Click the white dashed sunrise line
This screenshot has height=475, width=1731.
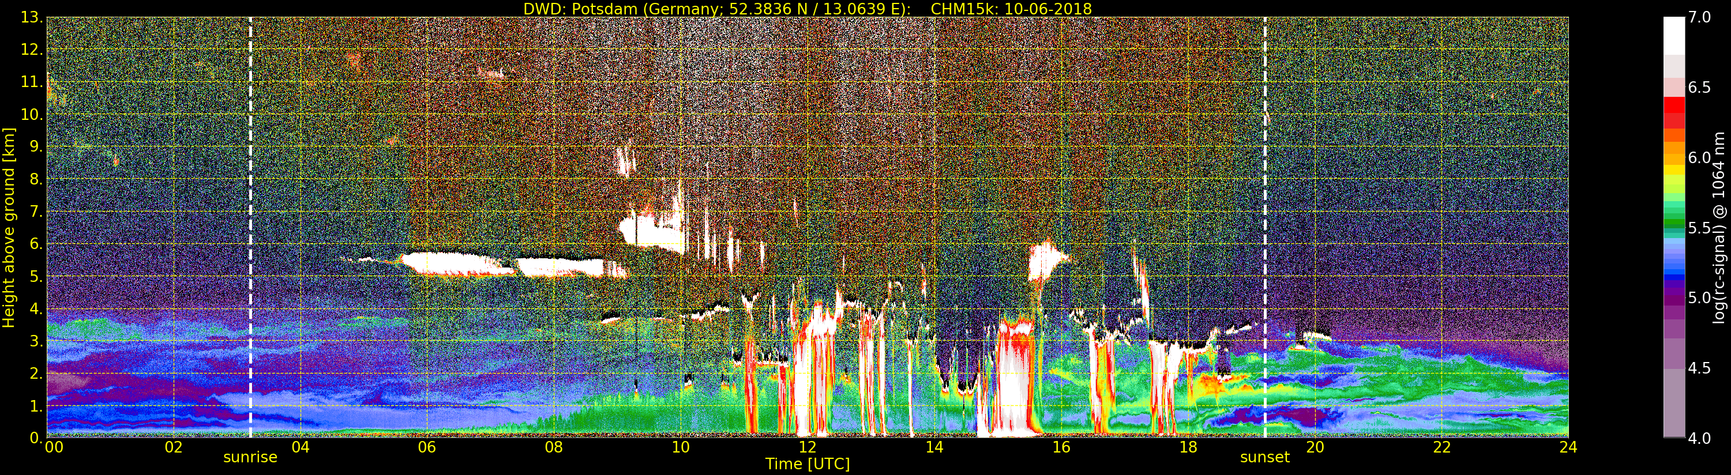251,227
